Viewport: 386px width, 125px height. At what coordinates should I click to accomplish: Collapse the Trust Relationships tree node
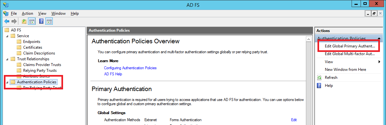click(7, 59)
